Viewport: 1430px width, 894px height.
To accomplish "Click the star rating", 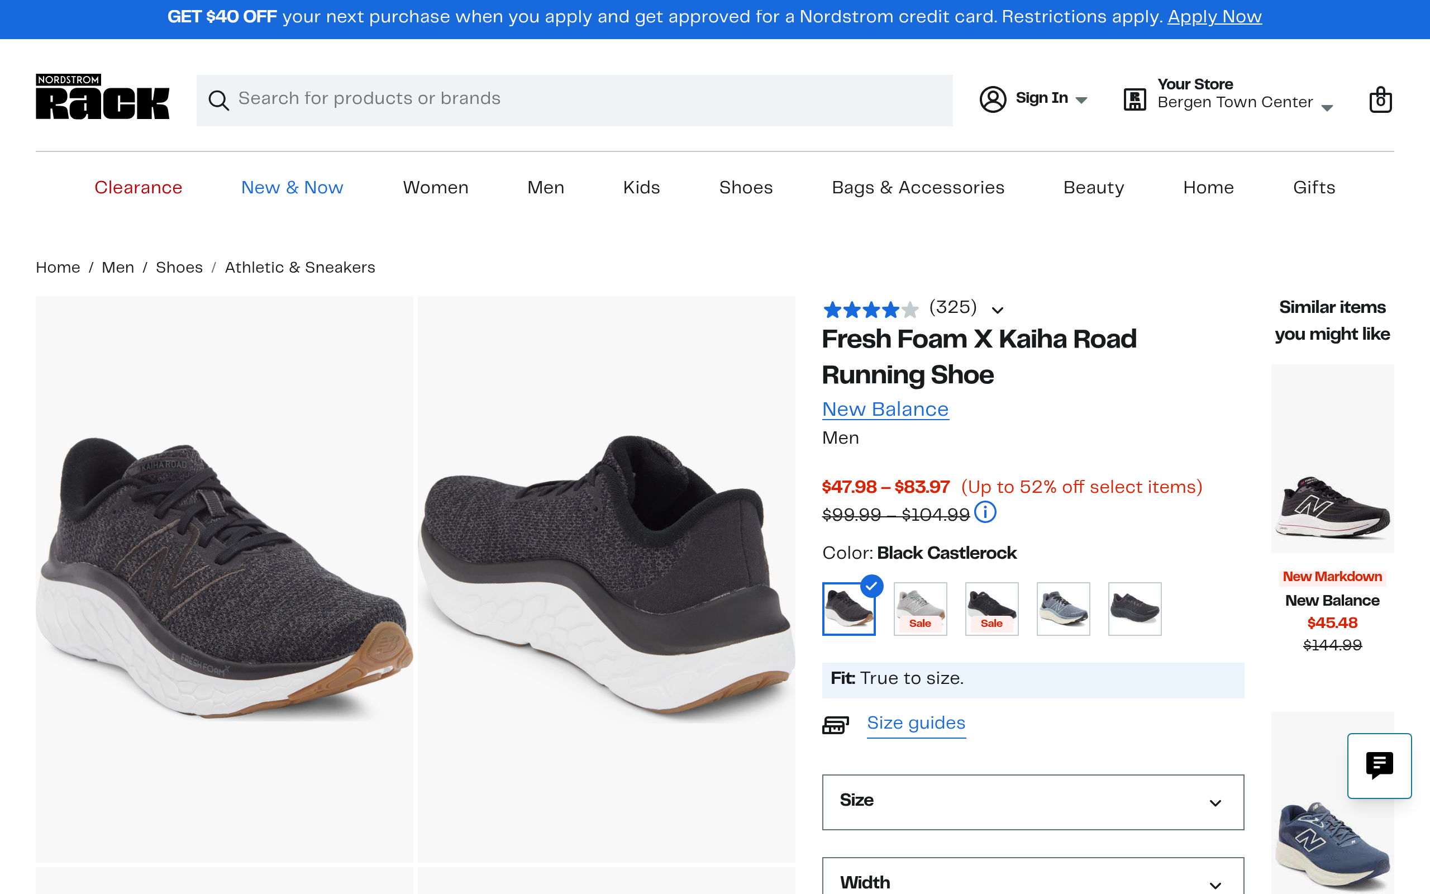I will tap(870, 309).
